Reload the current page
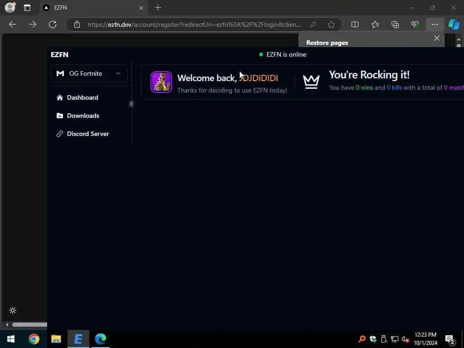Viewport: 464px width, 348px height. click(53, 24)
